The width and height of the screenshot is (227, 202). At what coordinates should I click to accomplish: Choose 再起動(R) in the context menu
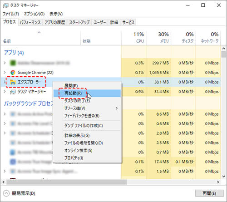point(87,93)
